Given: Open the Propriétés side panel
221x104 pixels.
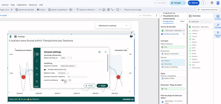Looking at the screenshot, I should coord(218,26).
